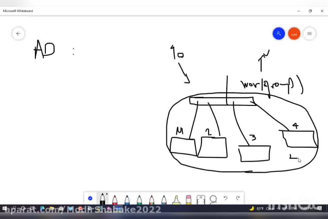Go back to the board list
The height and width of the screenshot is (219, 328).
click(19, 33)
